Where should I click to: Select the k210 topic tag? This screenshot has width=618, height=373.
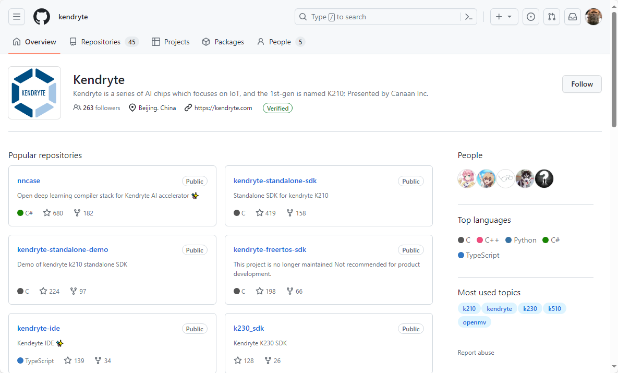(x=469, y=308)
